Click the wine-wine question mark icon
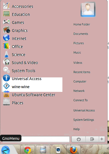The width and height of the screenshot is (109, 154). click(6, 86)
